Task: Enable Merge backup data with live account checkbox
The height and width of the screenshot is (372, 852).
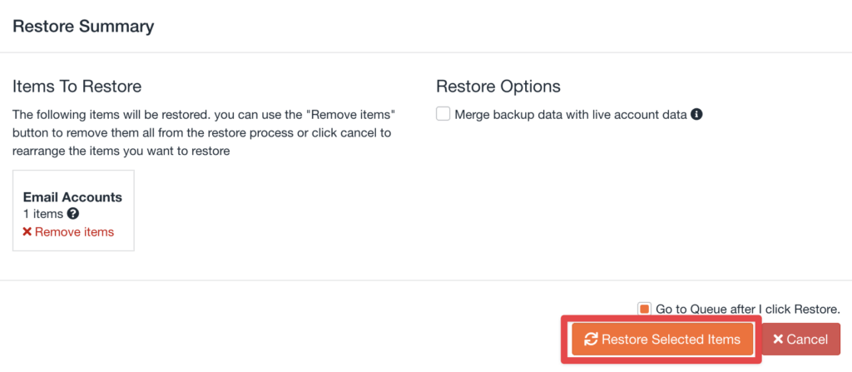Action: tap(443, 114)
